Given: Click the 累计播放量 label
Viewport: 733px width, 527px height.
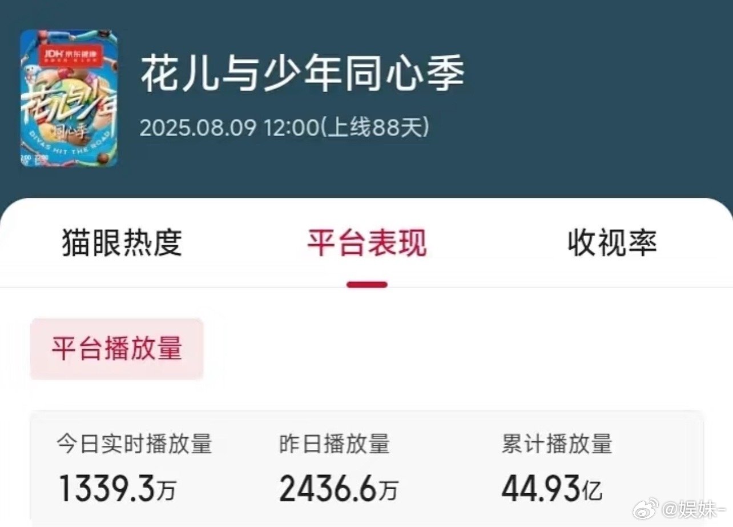Looking at the screenshot, I should [557, 445].
